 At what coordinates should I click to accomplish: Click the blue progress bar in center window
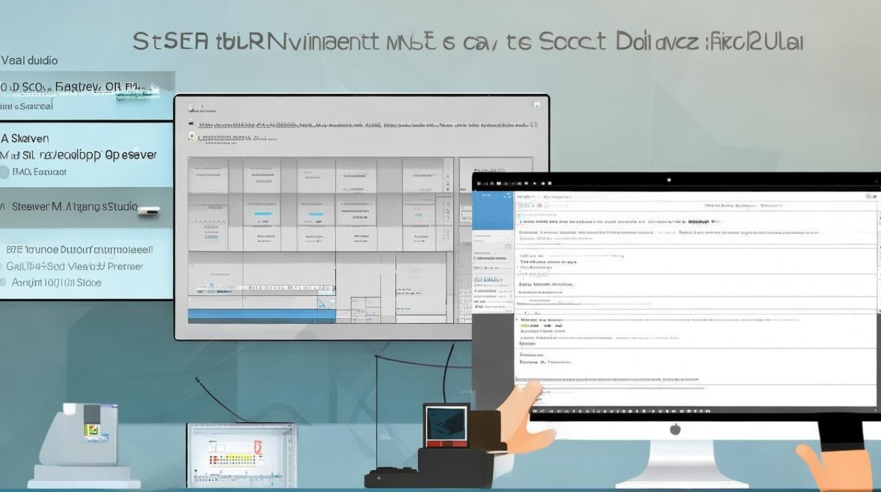(x=262, y=316)
